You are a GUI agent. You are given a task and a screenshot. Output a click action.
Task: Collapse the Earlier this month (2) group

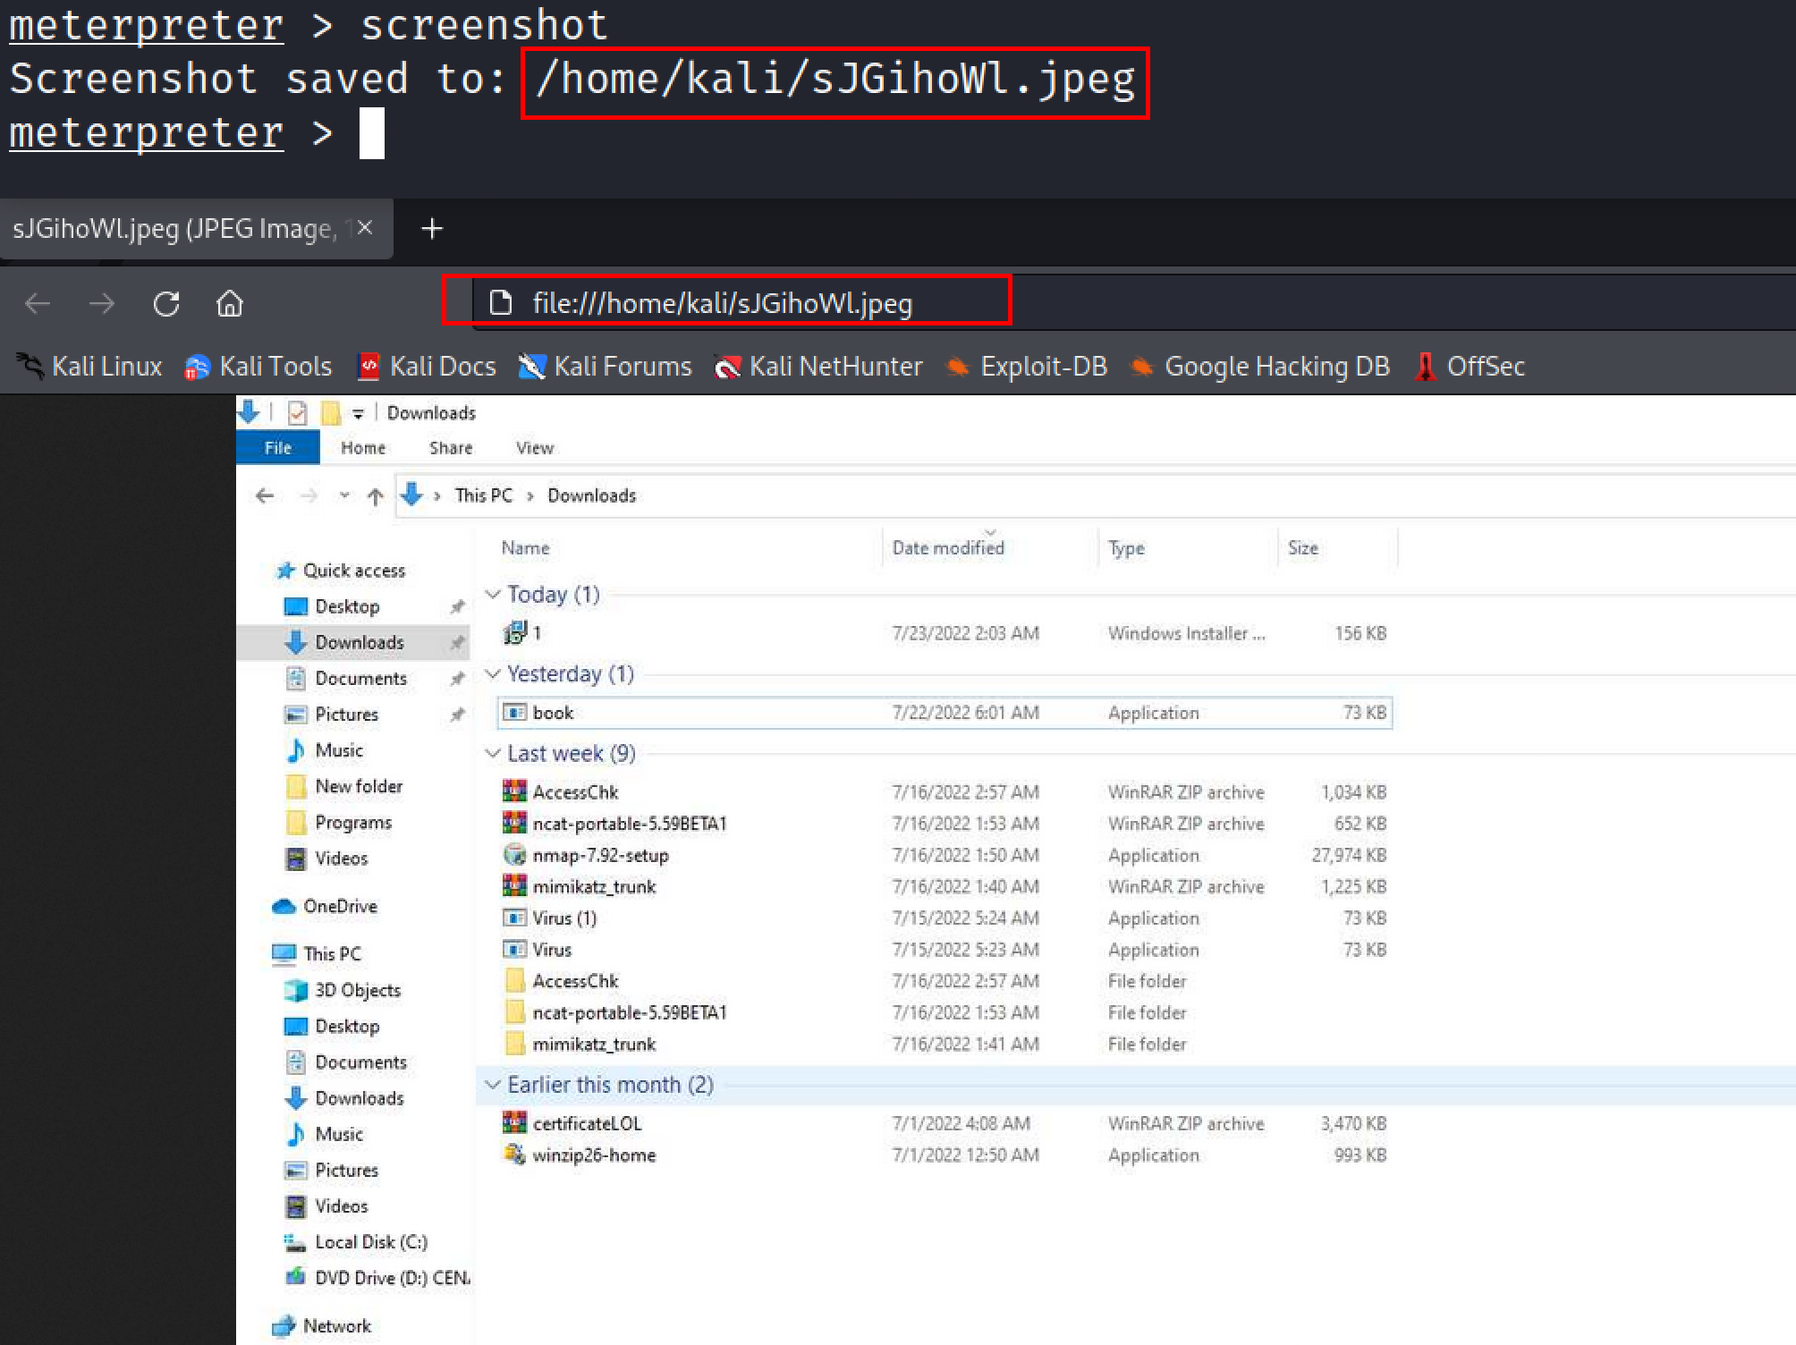492,1085
